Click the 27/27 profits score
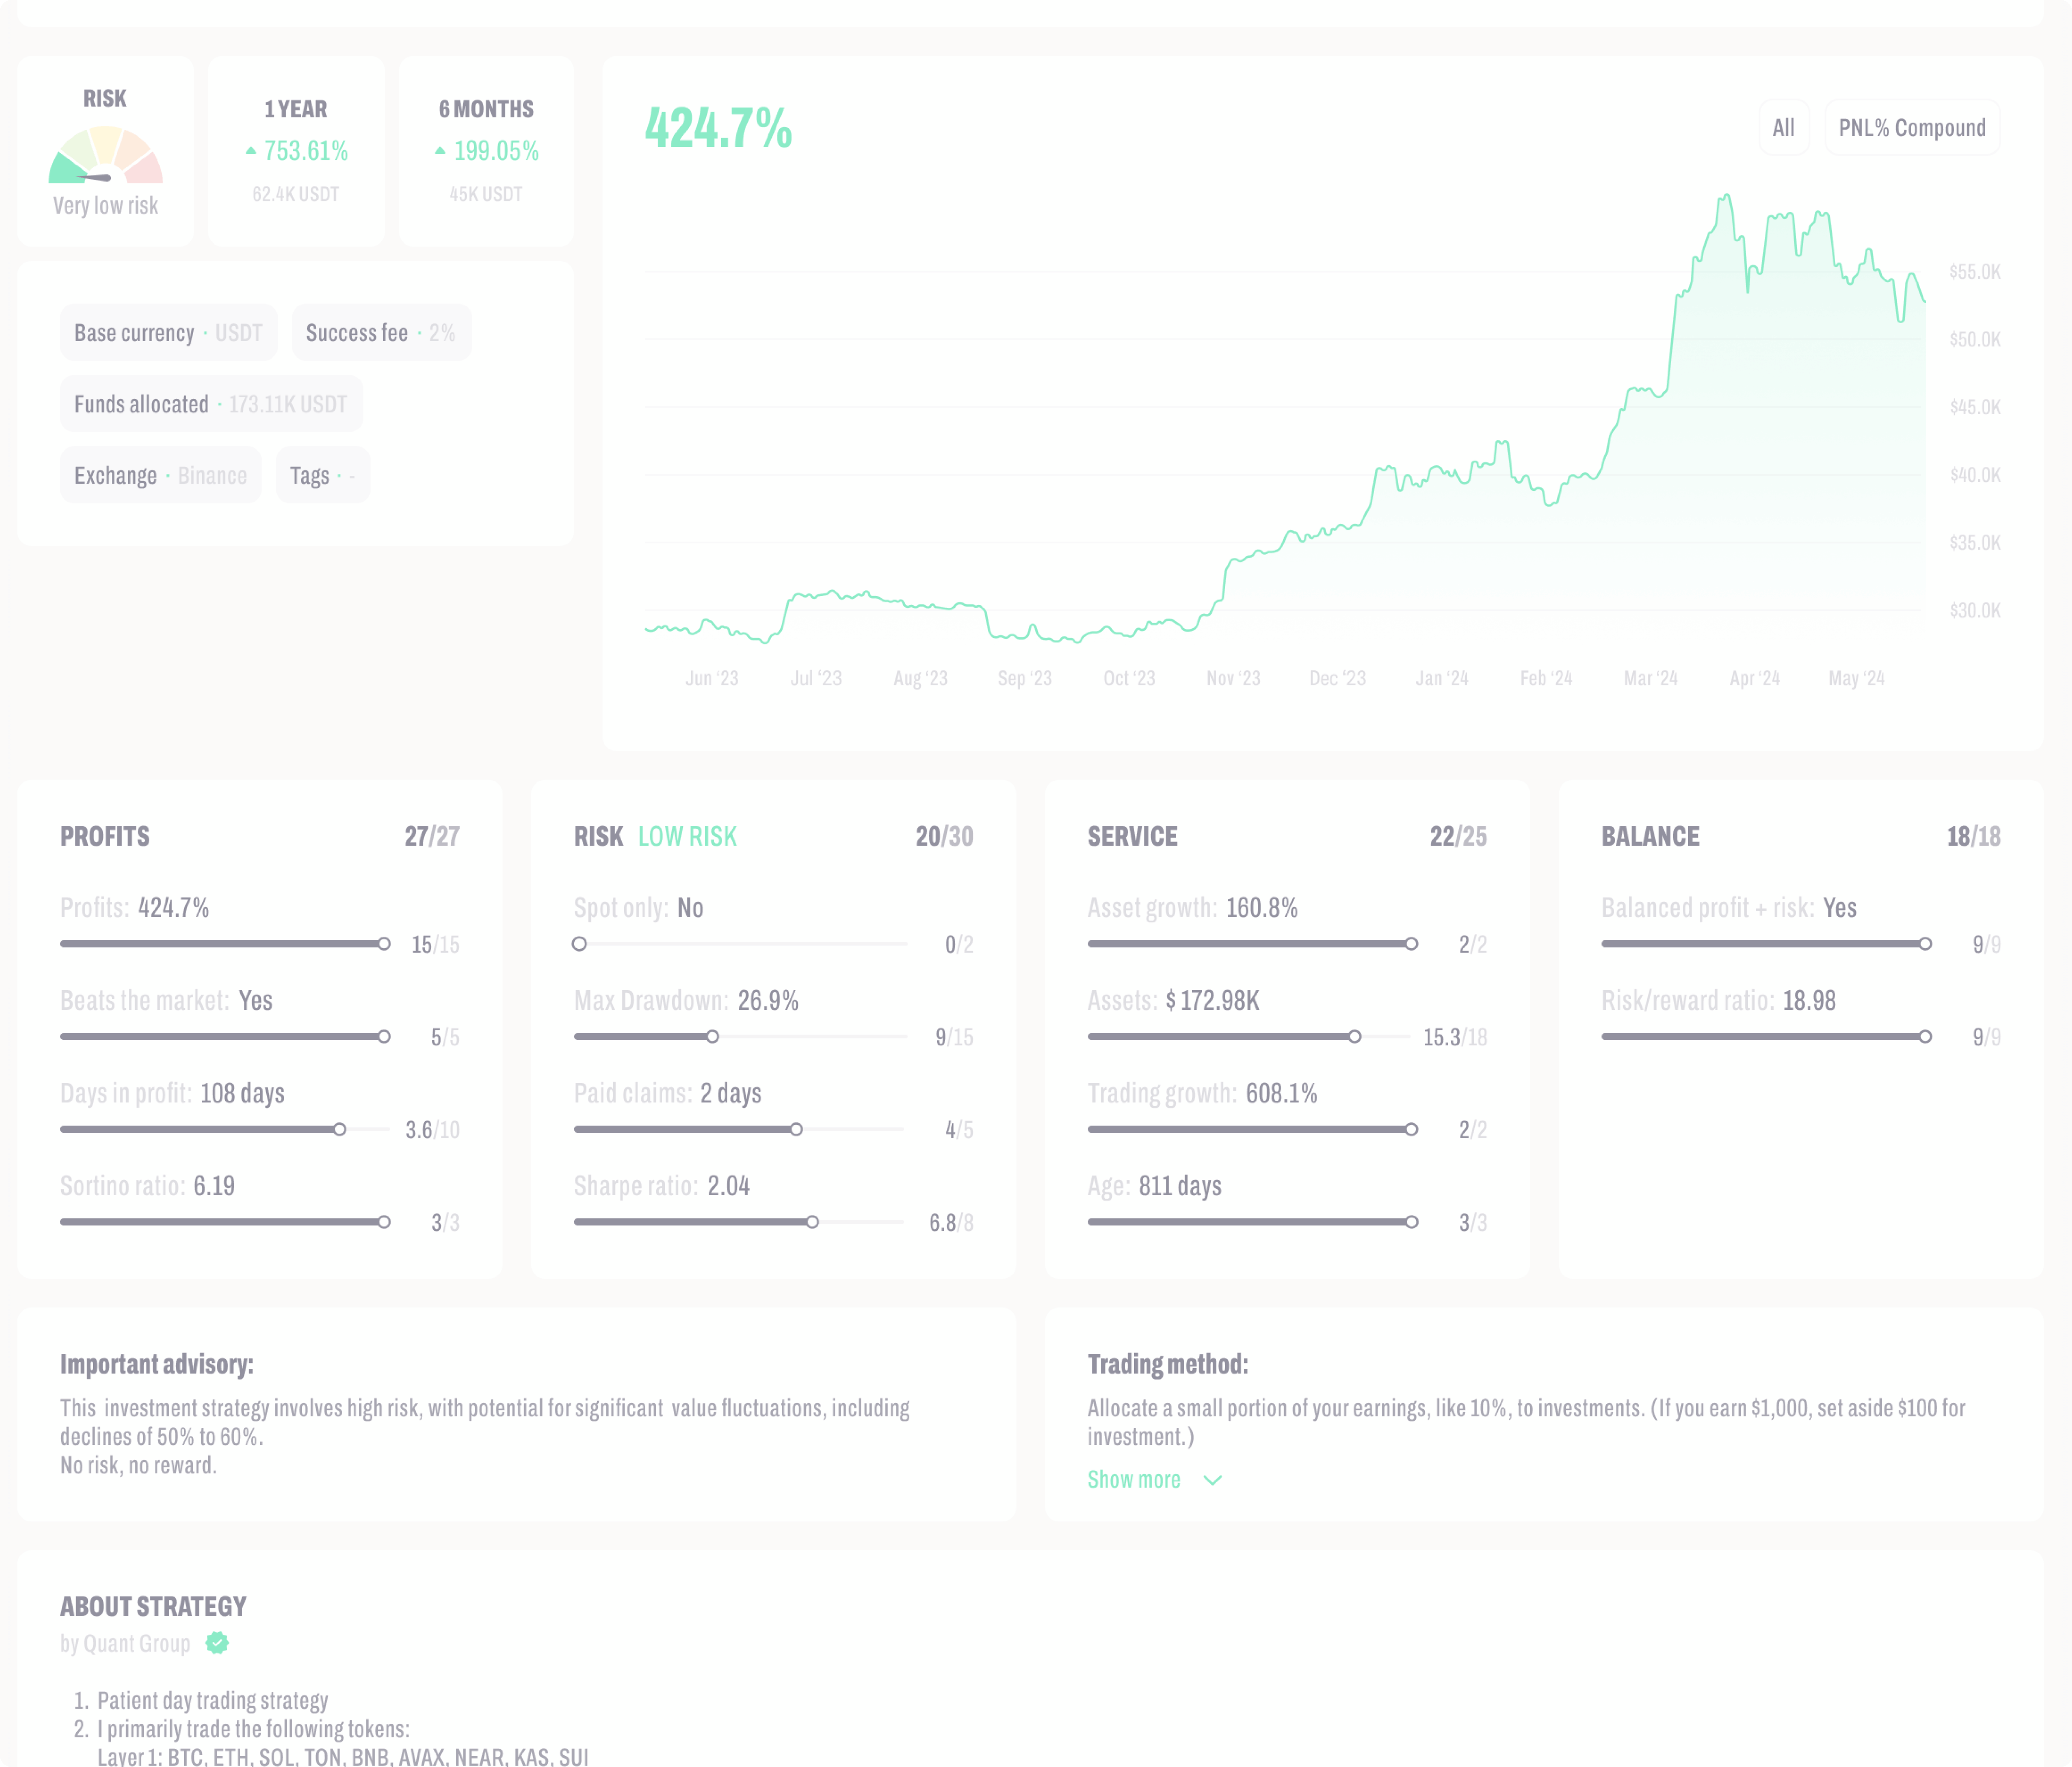The width and height of the screenshot is (2072, 1767). (x=432, y=836)
